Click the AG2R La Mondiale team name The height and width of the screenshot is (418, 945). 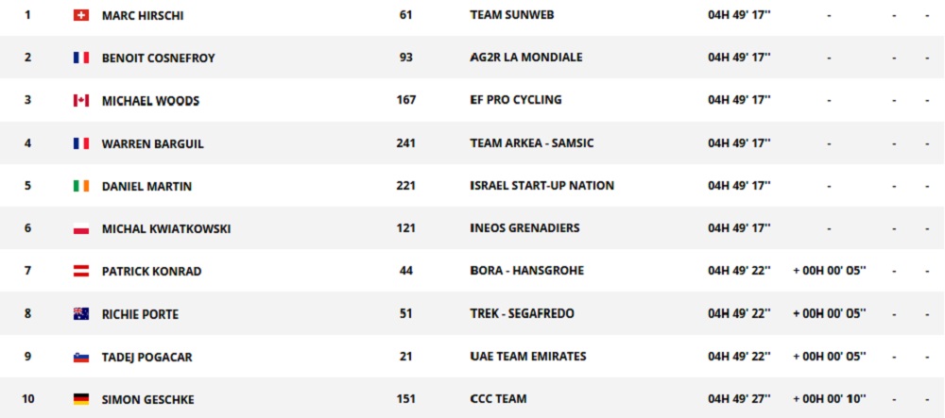coord(525,58)
